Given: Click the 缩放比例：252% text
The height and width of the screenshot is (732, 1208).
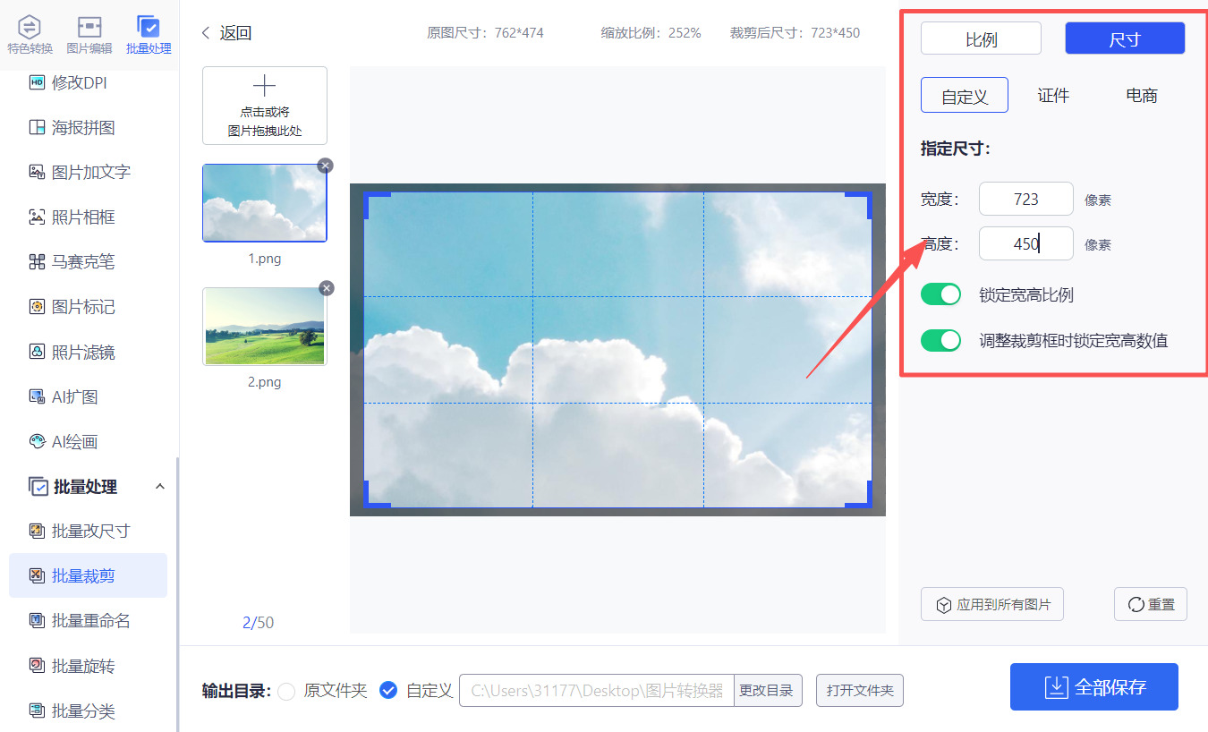Looking at the screenshot, I should (x=651, y=33).
